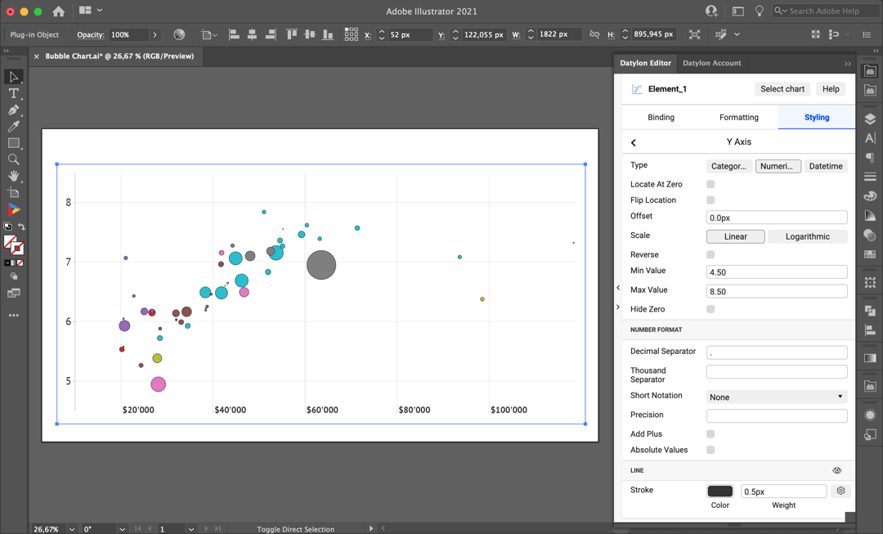Viewport: 883px width, 534px height.
Task: Collapse the Y Axis settings with back chevron
Action: [633, 141]
